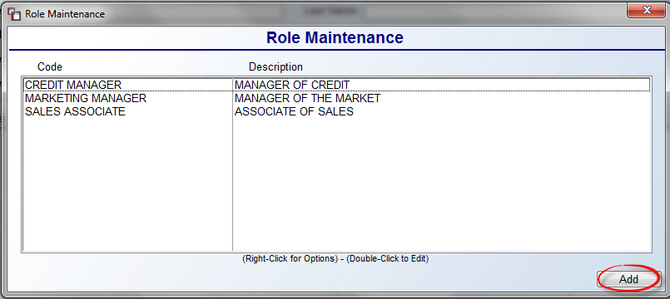Viewport: 670px width, 299px height.
Task: Click the Role Maintenance title bar icon
Action: pos(14,14)
